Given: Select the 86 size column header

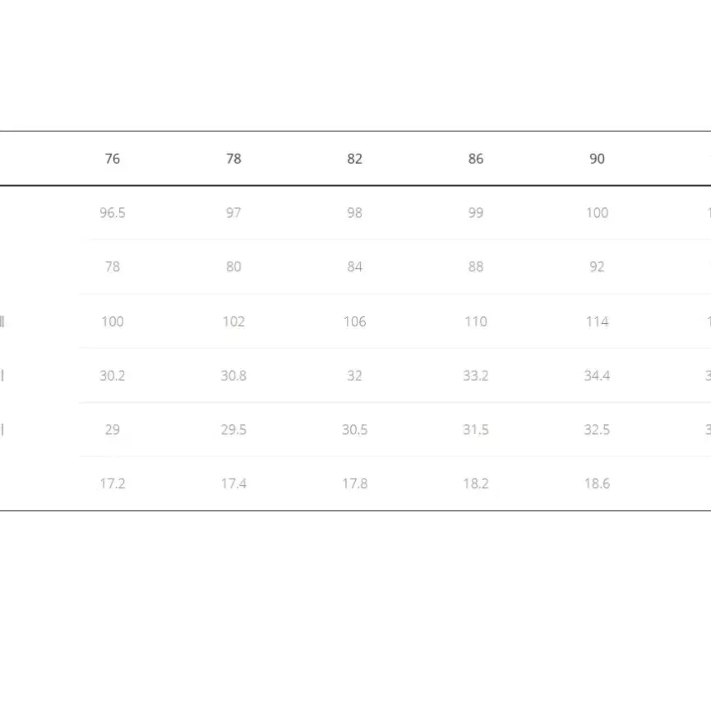Looking at the screenshot, I should point(476,159).
